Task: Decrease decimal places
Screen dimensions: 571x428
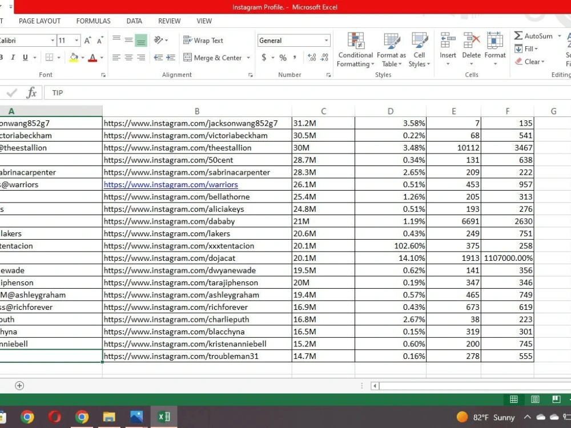Action: coord(324,58)
